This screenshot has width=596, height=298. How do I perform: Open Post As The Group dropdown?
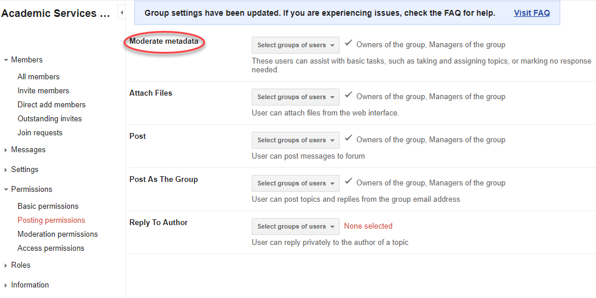(295, 184)
